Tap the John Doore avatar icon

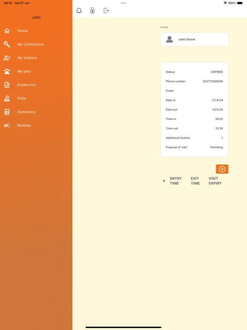click(x=169, y=40)
